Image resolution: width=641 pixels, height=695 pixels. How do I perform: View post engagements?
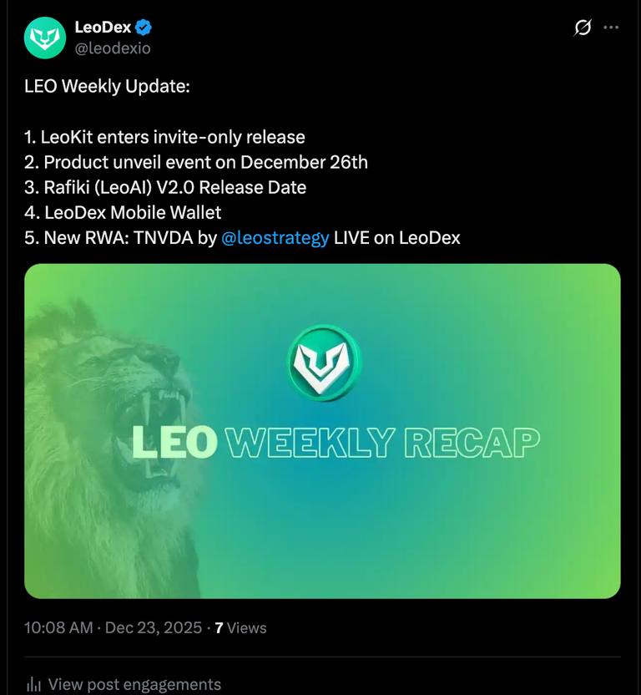(134, 684)
